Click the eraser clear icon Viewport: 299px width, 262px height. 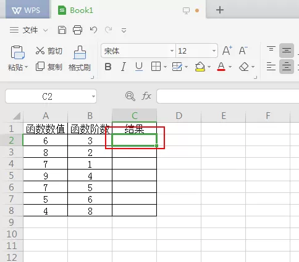coord(244,67)
